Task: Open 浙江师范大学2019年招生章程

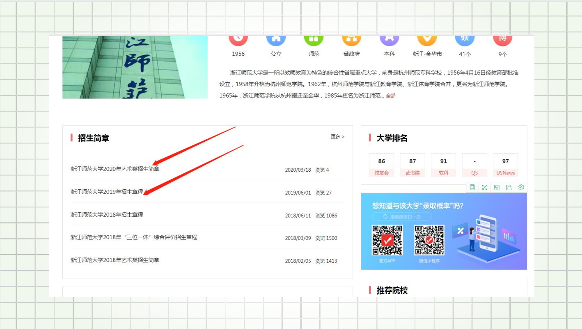Action: (107, 192)
